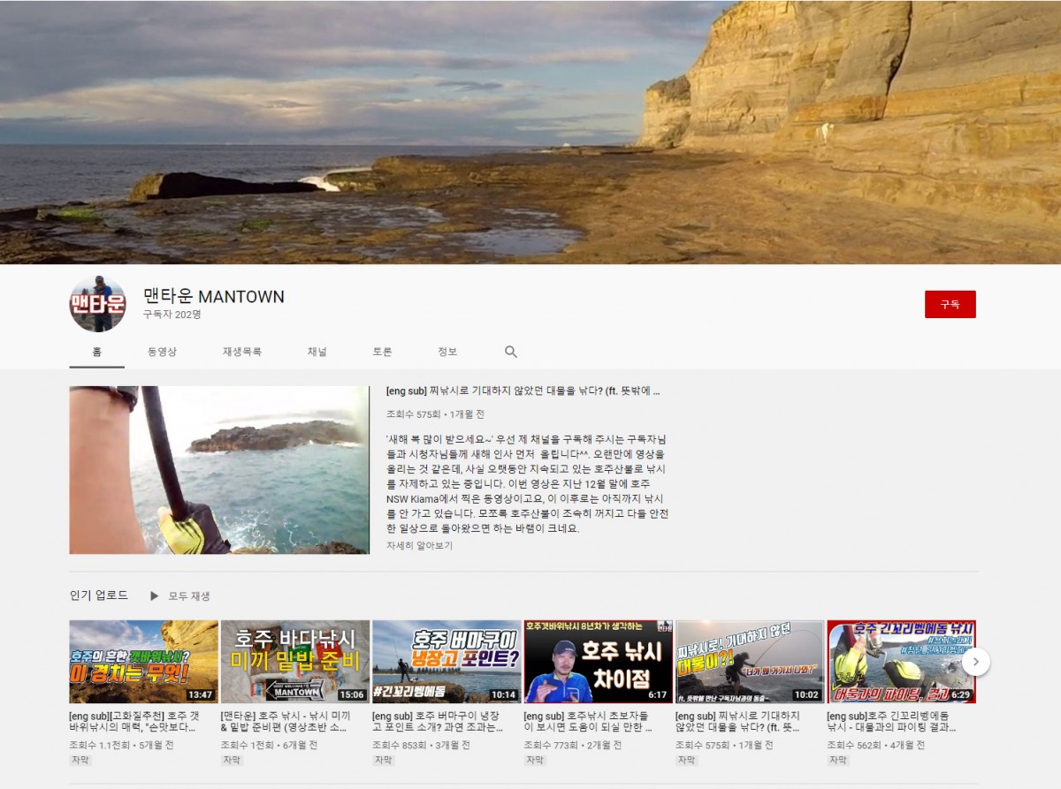
Task: Click the play icon beside 모두 재생
Action: [155, 596]
